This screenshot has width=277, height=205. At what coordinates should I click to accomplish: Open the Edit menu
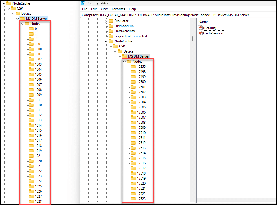pyautogui.click(x=94, y=9)
